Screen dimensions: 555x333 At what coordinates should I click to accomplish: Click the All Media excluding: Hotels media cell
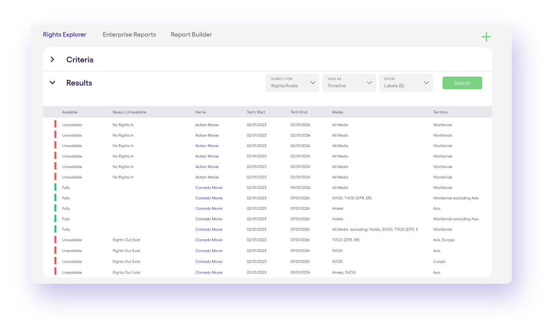point(375,229)
